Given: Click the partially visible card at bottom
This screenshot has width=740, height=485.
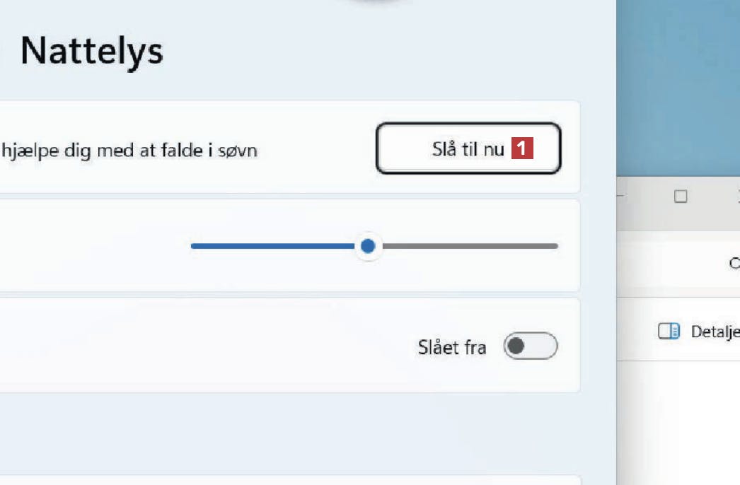Looking at the screenshot, I should coord(290,480).
